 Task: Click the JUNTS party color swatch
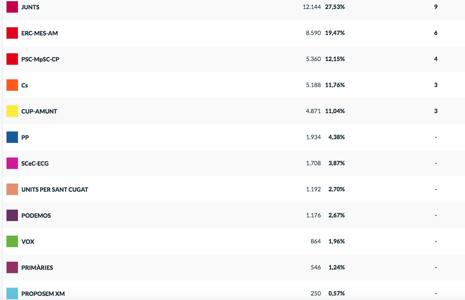[12, 7]
